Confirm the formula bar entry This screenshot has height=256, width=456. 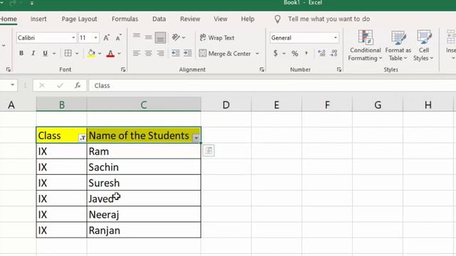pos(60,85)
